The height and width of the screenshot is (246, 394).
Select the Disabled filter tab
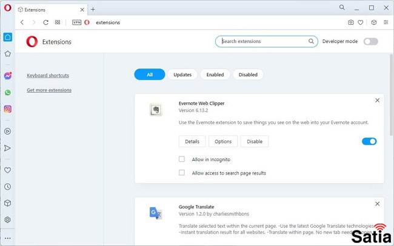[x=248, y=75]
